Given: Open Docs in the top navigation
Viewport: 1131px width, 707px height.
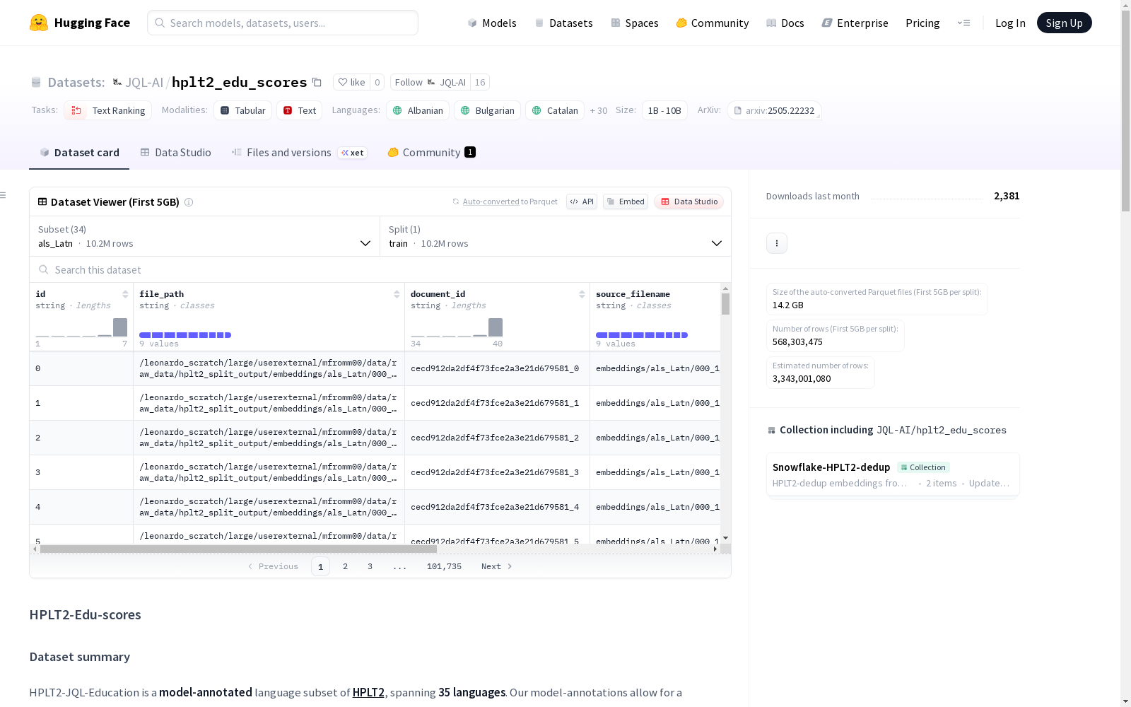Looking at the screenshot, I should [x=785, y=23].
